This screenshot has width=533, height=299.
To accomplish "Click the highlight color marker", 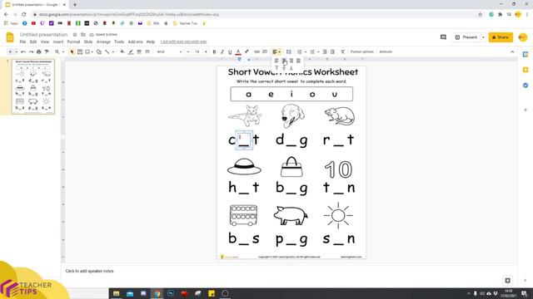I will (x=247, y=51).
